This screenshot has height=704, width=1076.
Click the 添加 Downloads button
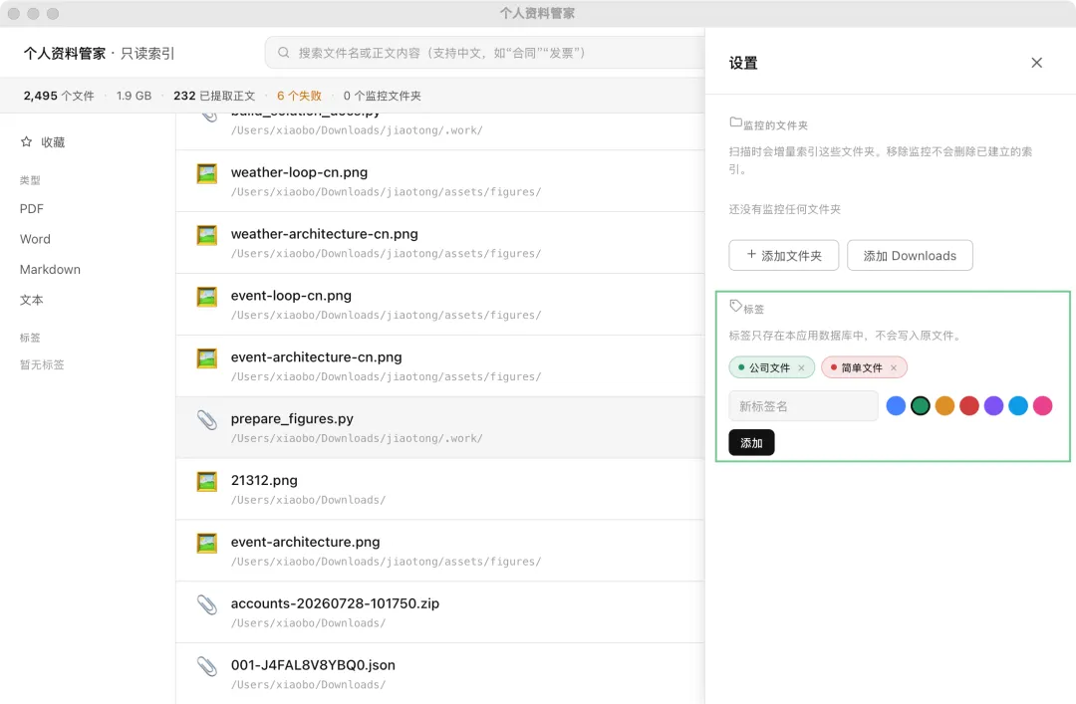coord(910,255)
